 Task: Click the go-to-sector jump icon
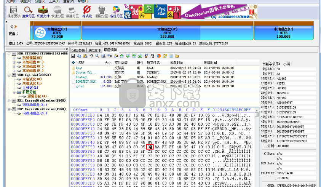click(x=110, y=56)
